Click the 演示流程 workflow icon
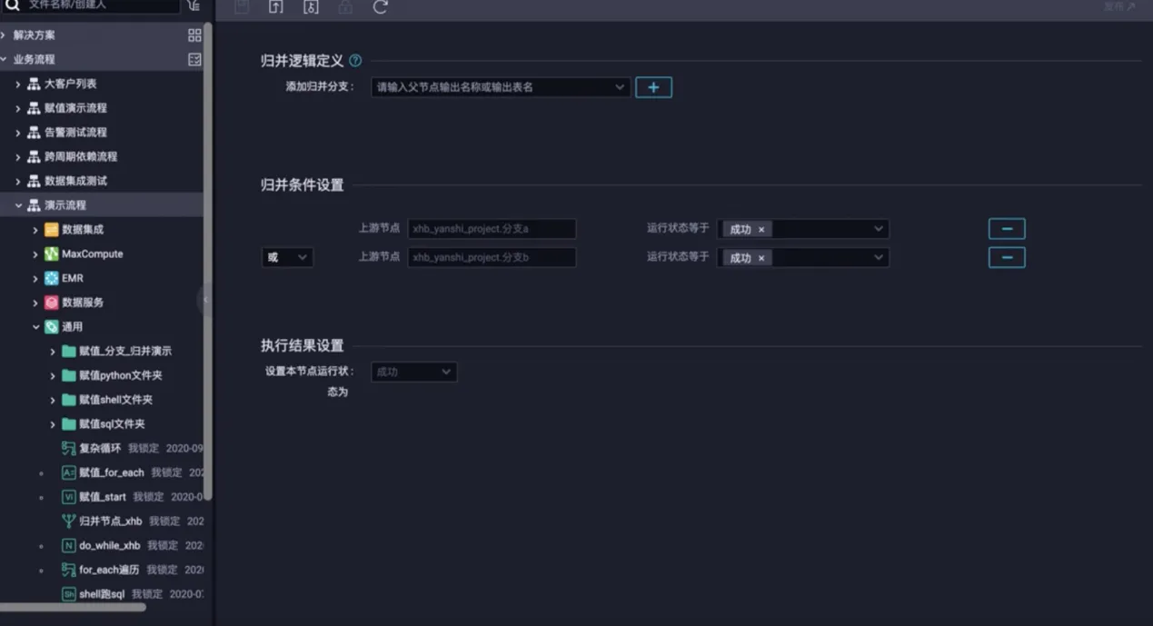Image resolution: width=1153 pixels, height=626 pixels. click(x=34, y=205)
